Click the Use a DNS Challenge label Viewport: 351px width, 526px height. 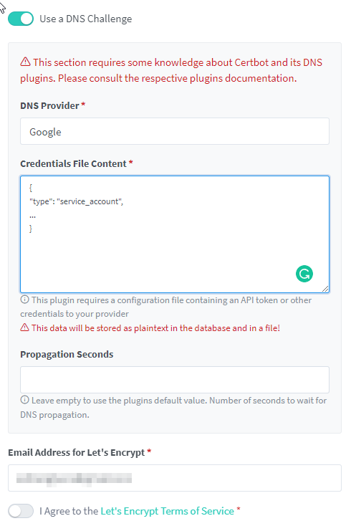point(86,19)
